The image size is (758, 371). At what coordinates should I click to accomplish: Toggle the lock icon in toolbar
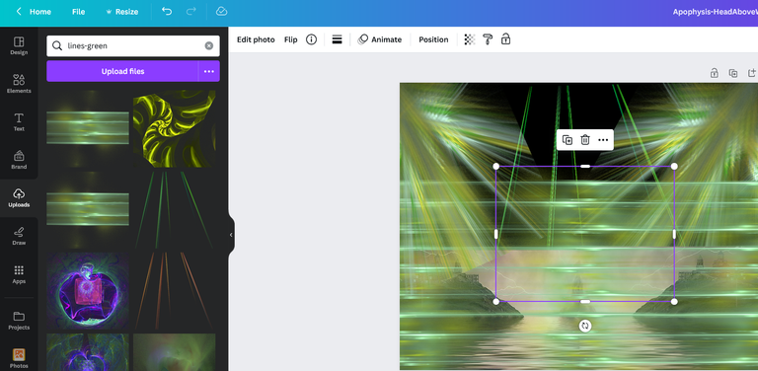pyautogui.click(x=505, y=39)
